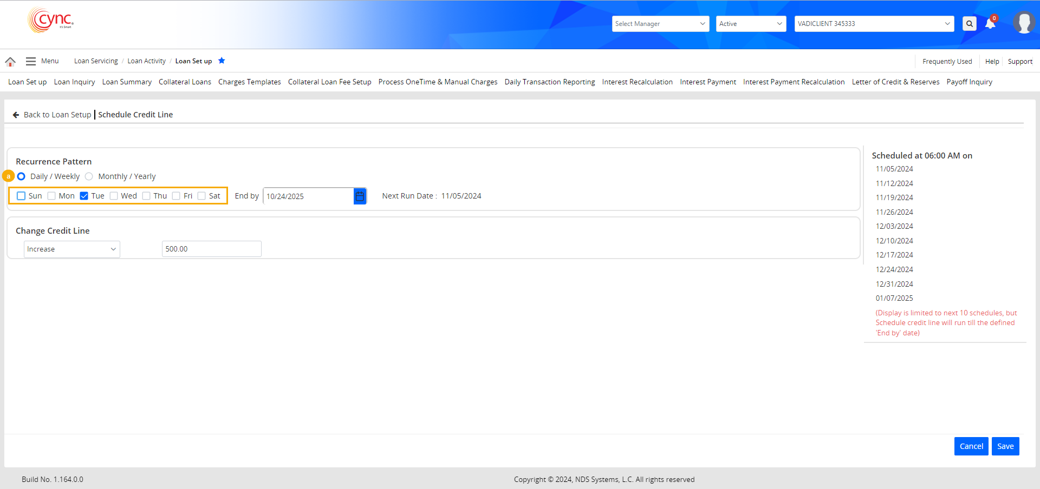Click the back arrow to Loan Setup
1040x489 pixels.
pos(16,115)
